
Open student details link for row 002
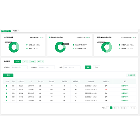click(x=125, y=89)
